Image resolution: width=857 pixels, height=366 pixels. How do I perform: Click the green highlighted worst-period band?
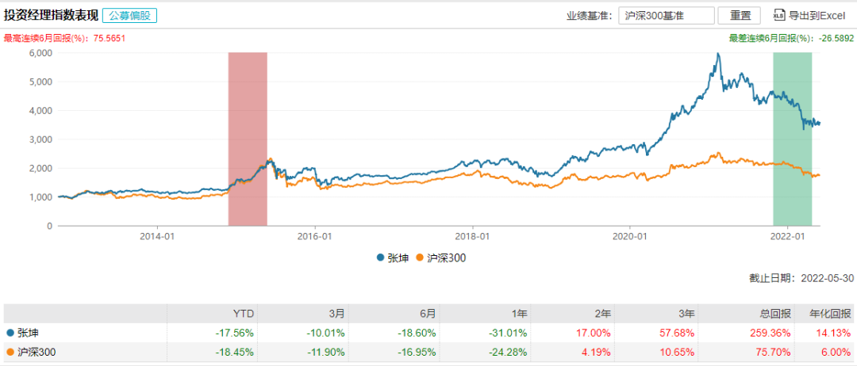(792, 139)
